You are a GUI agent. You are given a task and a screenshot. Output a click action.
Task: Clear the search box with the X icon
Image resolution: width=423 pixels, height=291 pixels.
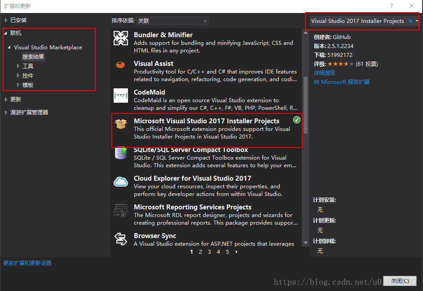tap(410, 21)
